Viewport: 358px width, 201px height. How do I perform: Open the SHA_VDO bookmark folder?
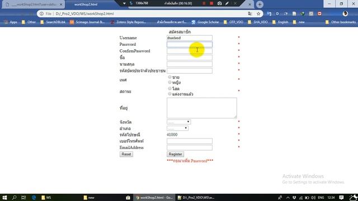(258, 22)
